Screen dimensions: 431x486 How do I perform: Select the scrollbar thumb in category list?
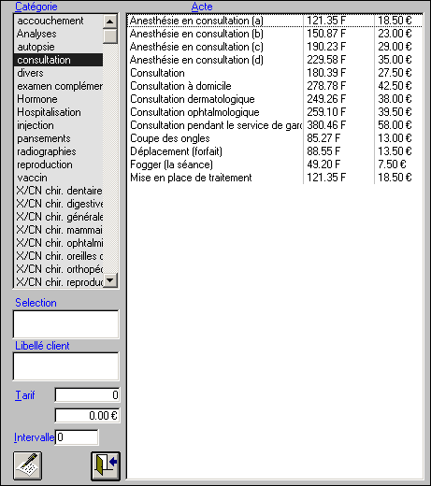point(109,36)
